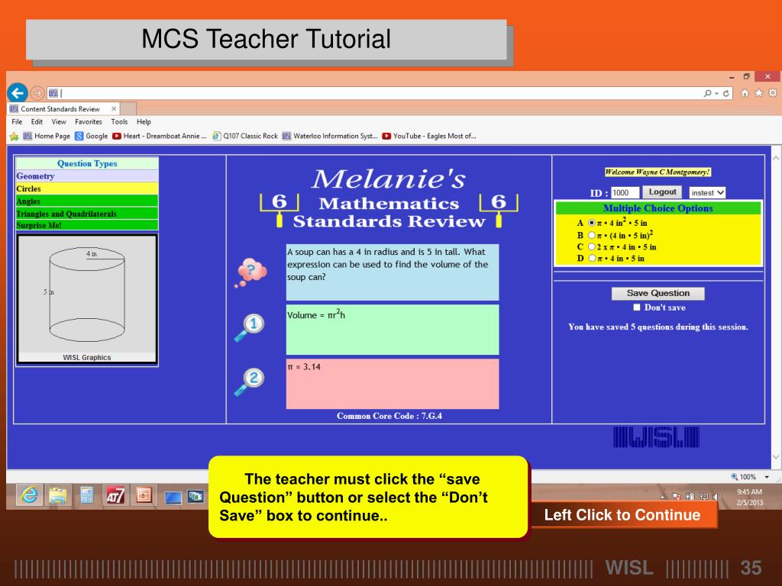
Task: Open YouTube - Eagles Most of... bookmark
Action: (x=429, y=136)
